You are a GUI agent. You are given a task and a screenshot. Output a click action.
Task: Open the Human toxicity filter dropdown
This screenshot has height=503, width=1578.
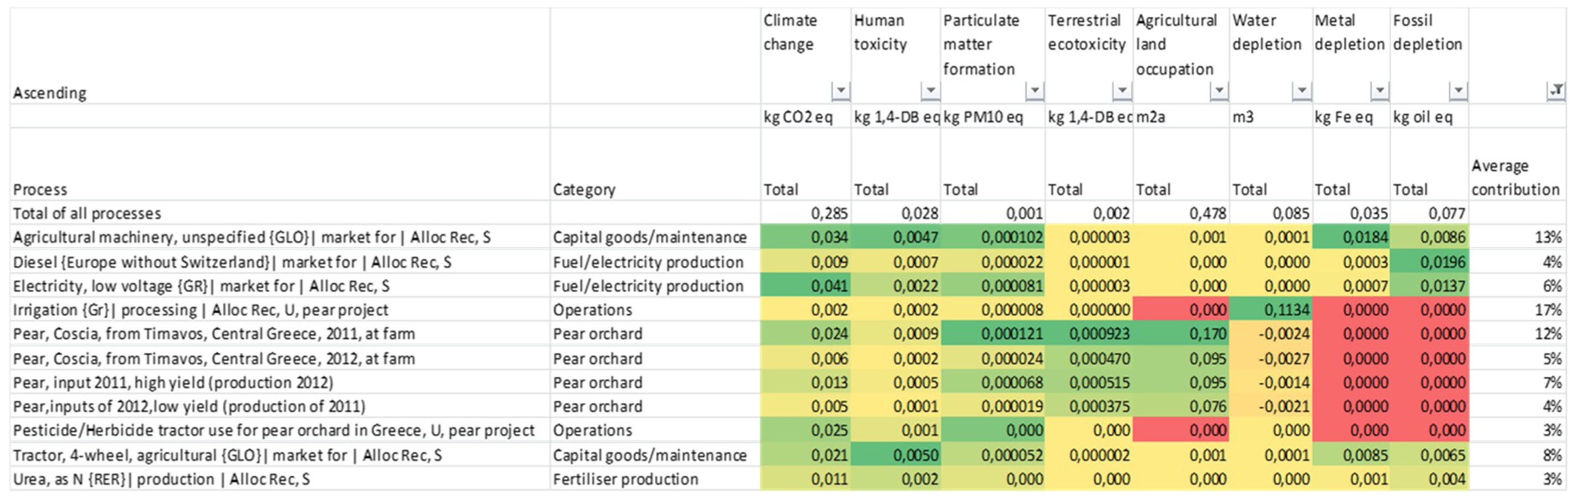(930, 90)
